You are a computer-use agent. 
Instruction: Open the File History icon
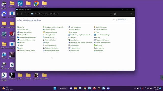click(69, 32)
